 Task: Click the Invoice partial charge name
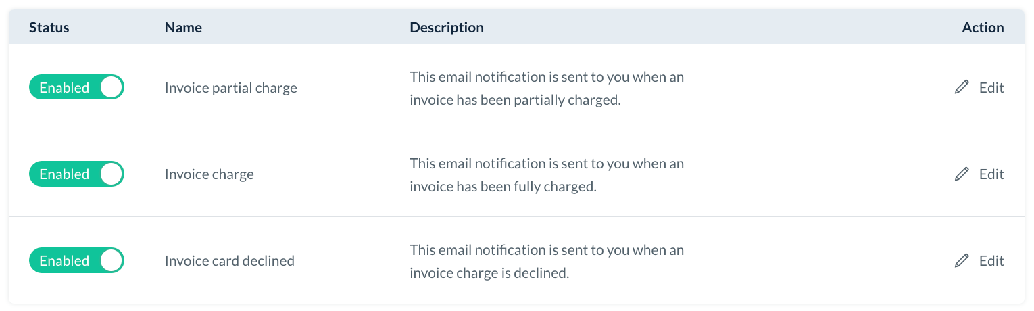coord(230,88)
